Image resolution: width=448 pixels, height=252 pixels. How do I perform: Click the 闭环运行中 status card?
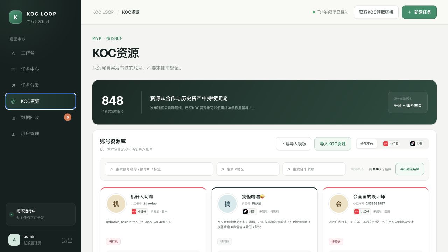click(41, 214)
